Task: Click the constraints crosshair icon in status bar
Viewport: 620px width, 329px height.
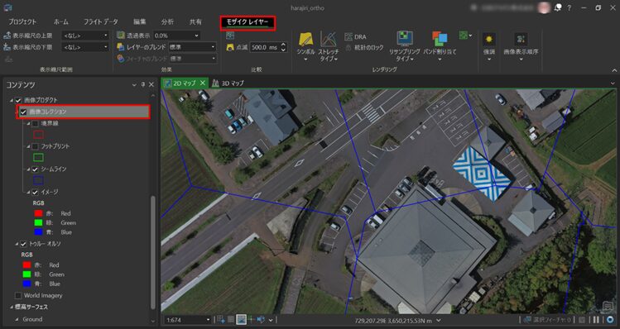Action: (251, 320)
